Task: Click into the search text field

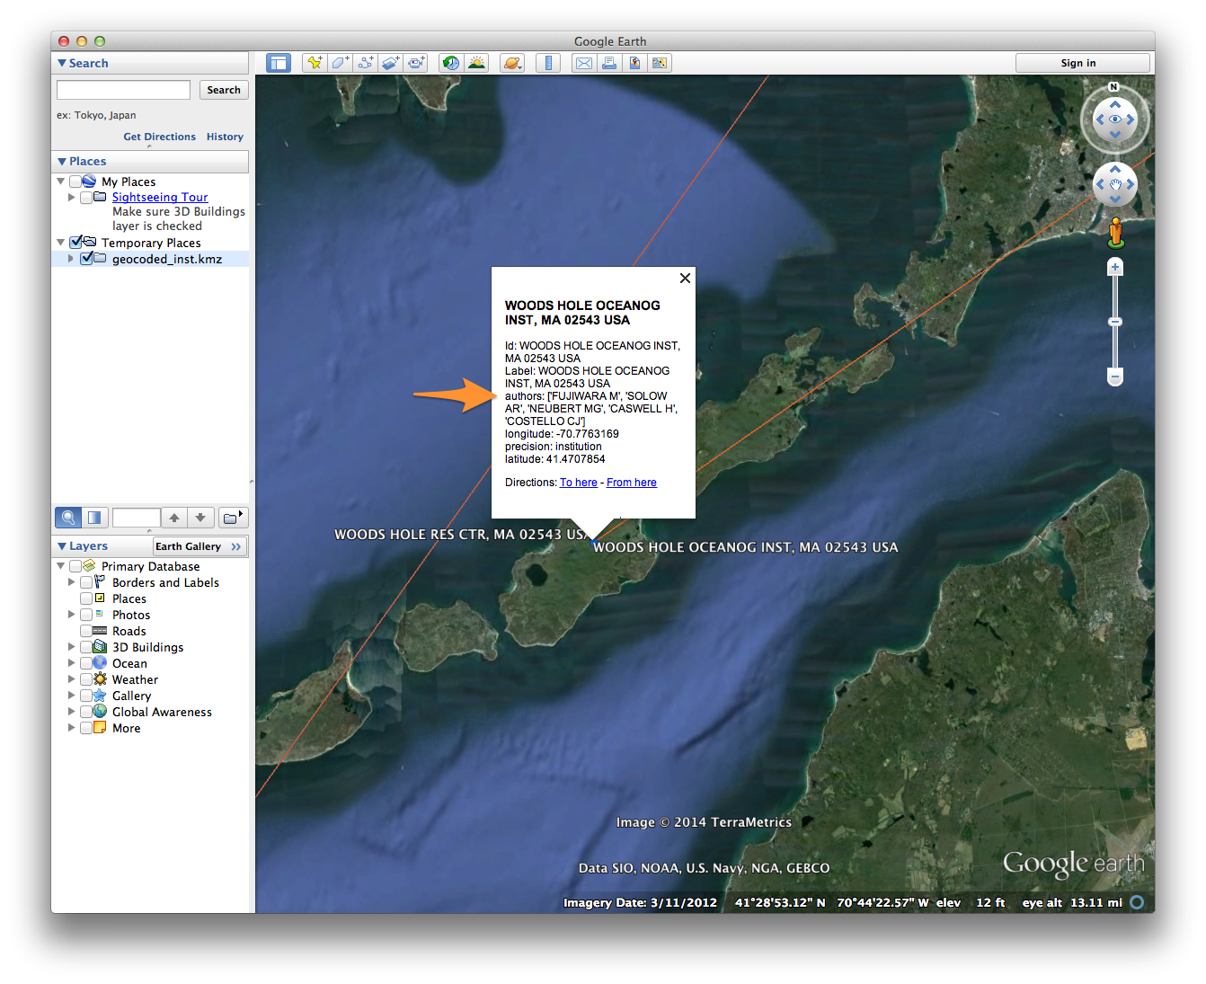Action: (x=123, y=90)
